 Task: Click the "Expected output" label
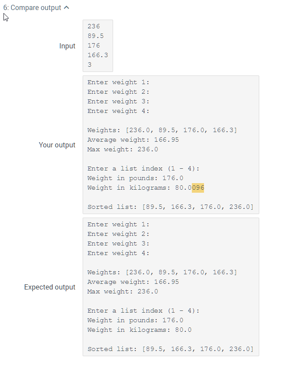click(x=50, y=287)
